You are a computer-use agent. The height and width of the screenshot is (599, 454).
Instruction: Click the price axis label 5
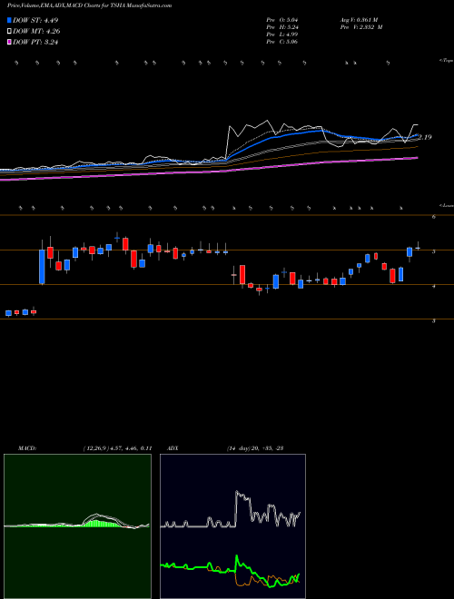coord(434,251)
